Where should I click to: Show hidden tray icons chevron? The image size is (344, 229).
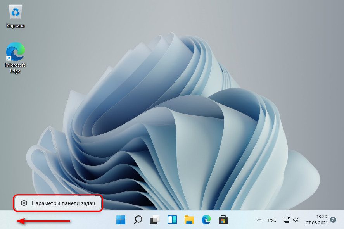tap(259, 220)
